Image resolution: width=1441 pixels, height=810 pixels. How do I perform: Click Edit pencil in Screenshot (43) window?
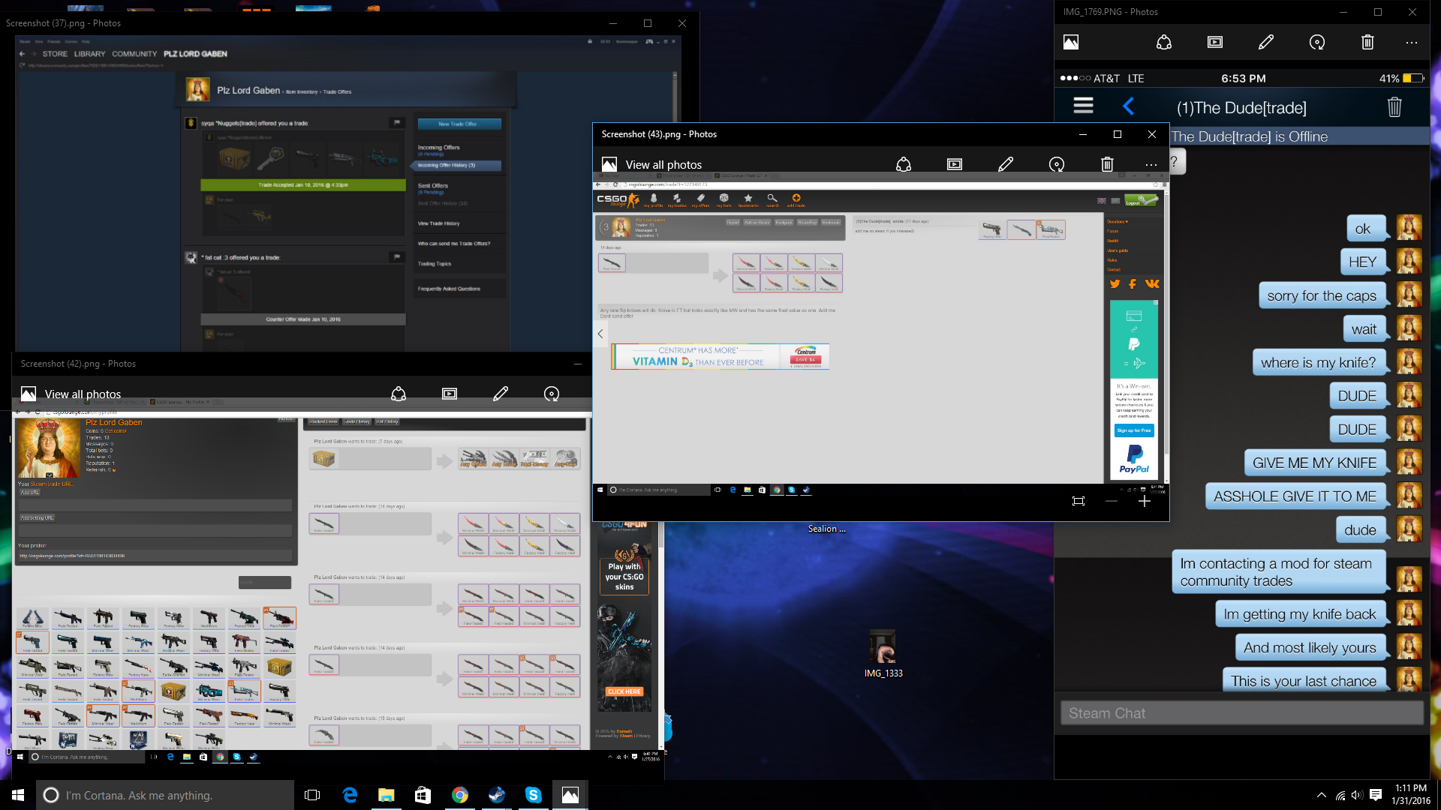pos(1006,164)
